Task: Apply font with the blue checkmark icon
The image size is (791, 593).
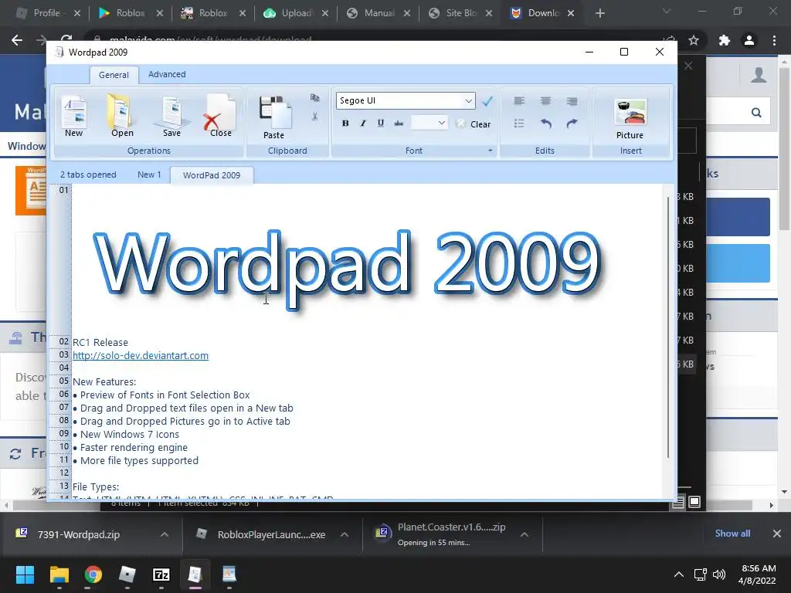Action: [487, 101]
